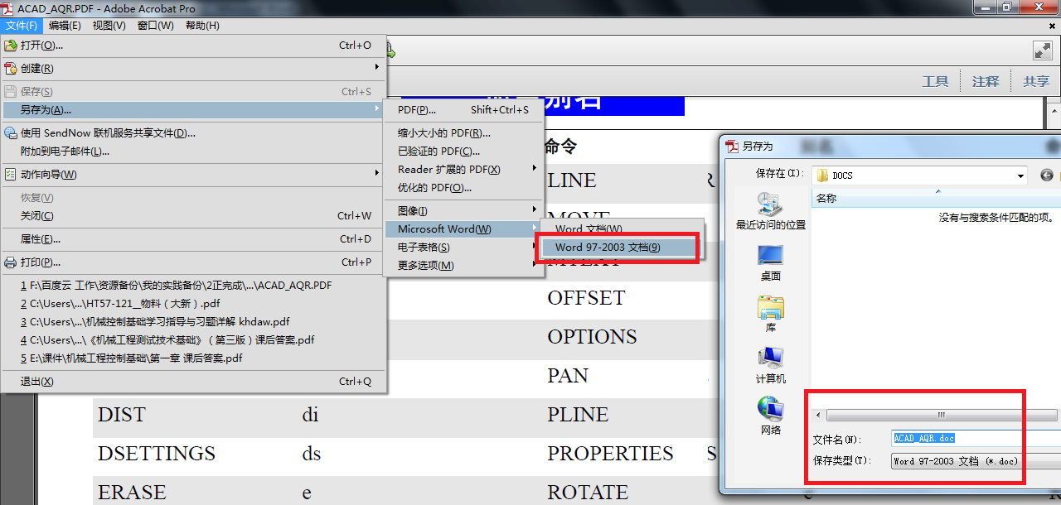
Task: Expand Reader 扩展的 PDF(X) submenu
Action: tap(463, 169)
